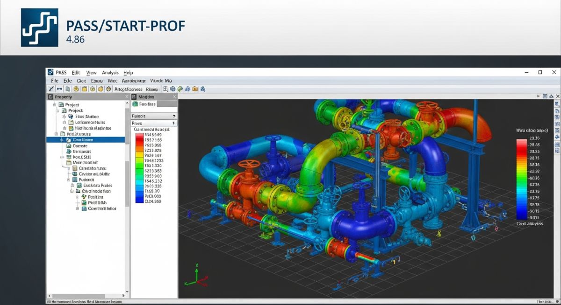Click the Crefi analysis label under legend
Image resolution: width=561 pixels, height=305 pixels.
(x=530, y=224)
